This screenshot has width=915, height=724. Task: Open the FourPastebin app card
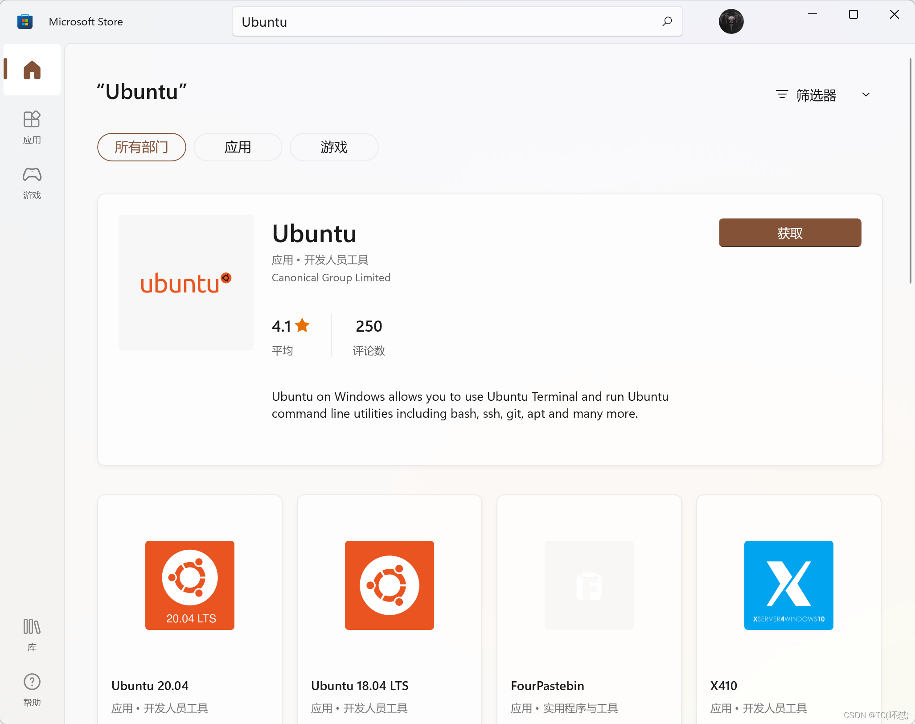(x=588, y=606)
